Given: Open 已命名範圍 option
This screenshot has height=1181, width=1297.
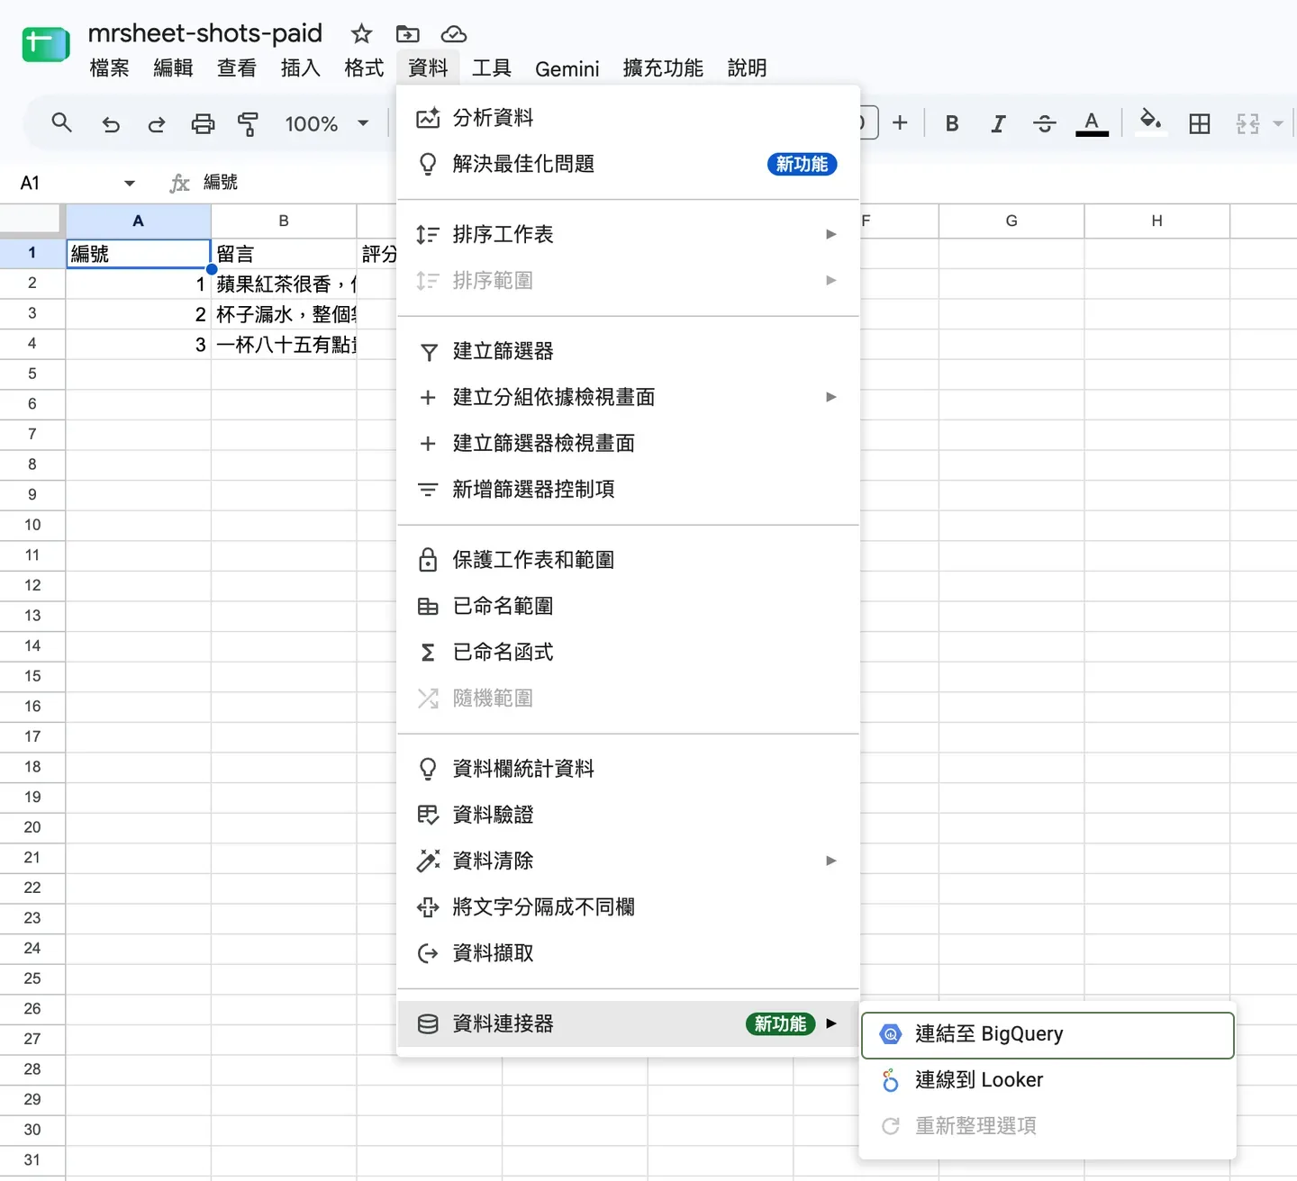Looking at the screenshot, I should (628, 606).
